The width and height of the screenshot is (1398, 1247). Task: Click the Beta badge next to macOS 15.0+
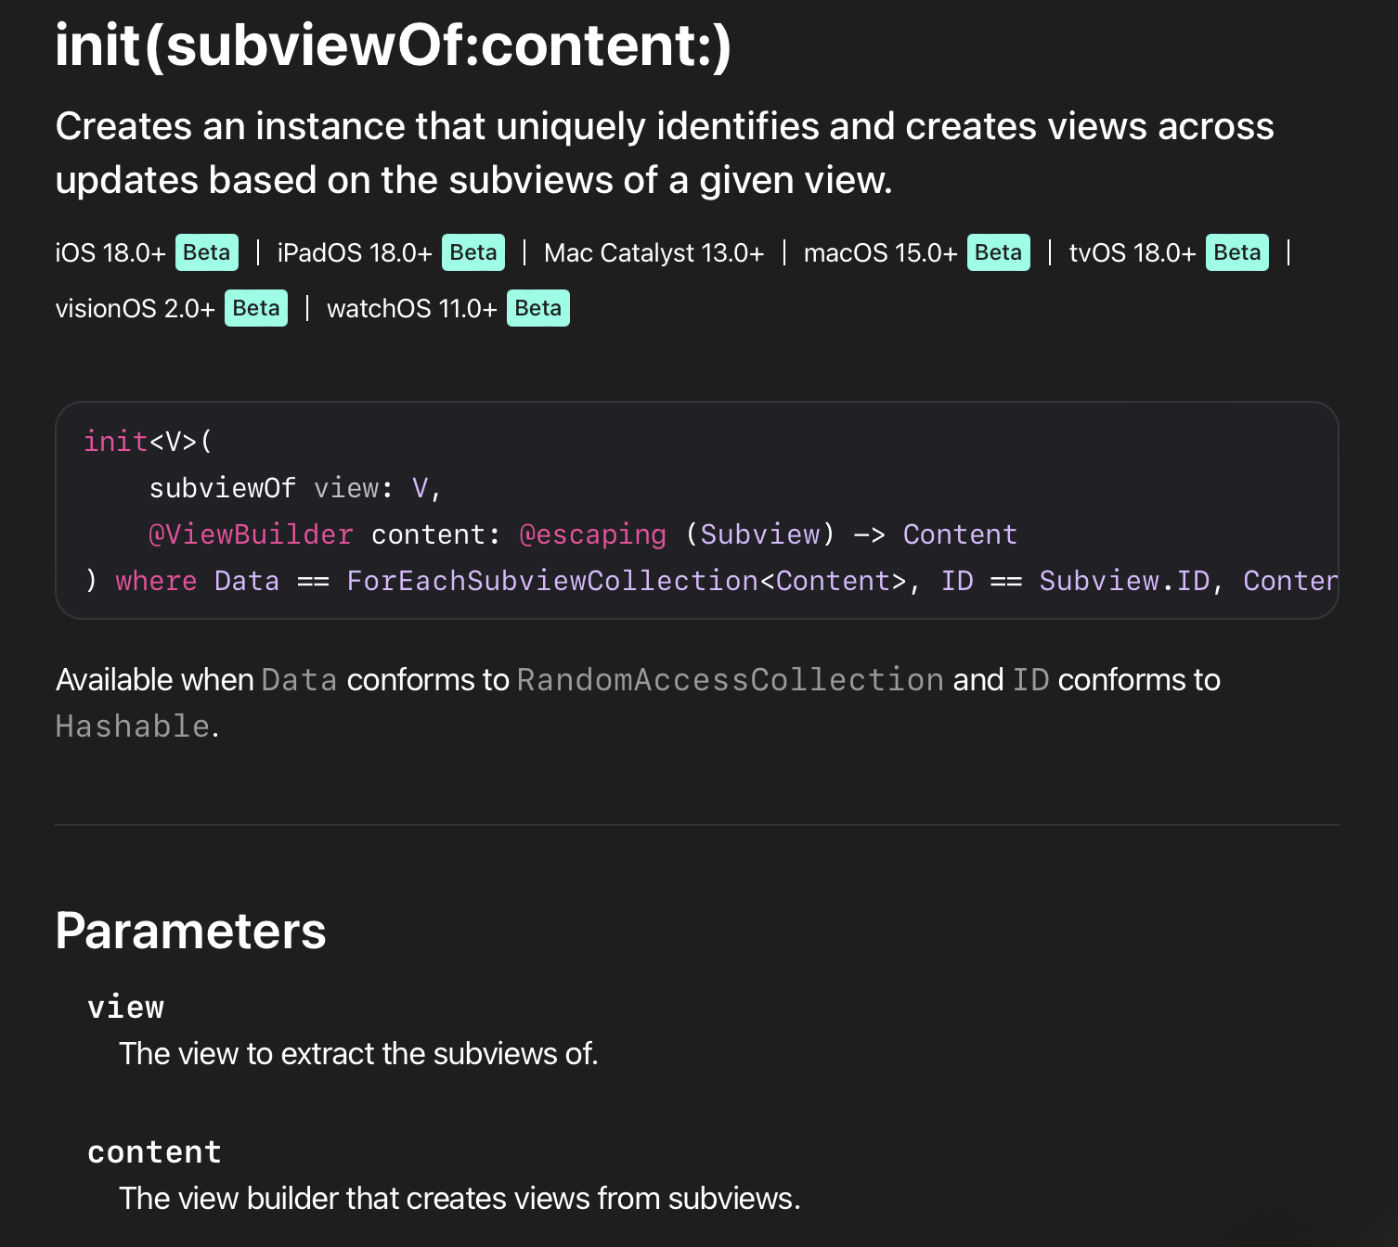[x=999, y=252]
